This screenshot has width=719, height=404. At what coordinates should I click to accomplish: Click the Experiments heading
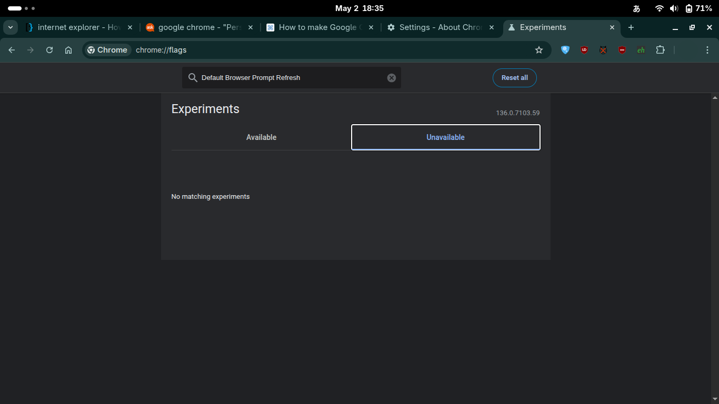pos(205,109)
